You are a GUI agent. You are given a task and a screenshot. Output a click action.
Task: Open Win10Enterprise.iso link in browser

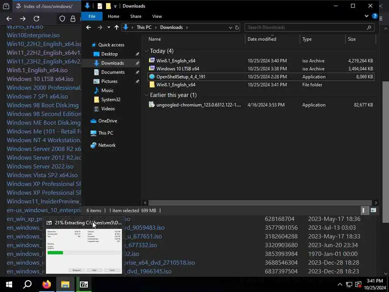tap(33, 35)
